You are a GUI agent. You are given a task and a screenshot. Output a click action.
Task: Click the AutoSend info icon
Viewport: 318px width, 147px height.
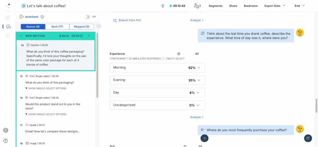[x=42, y=17]
